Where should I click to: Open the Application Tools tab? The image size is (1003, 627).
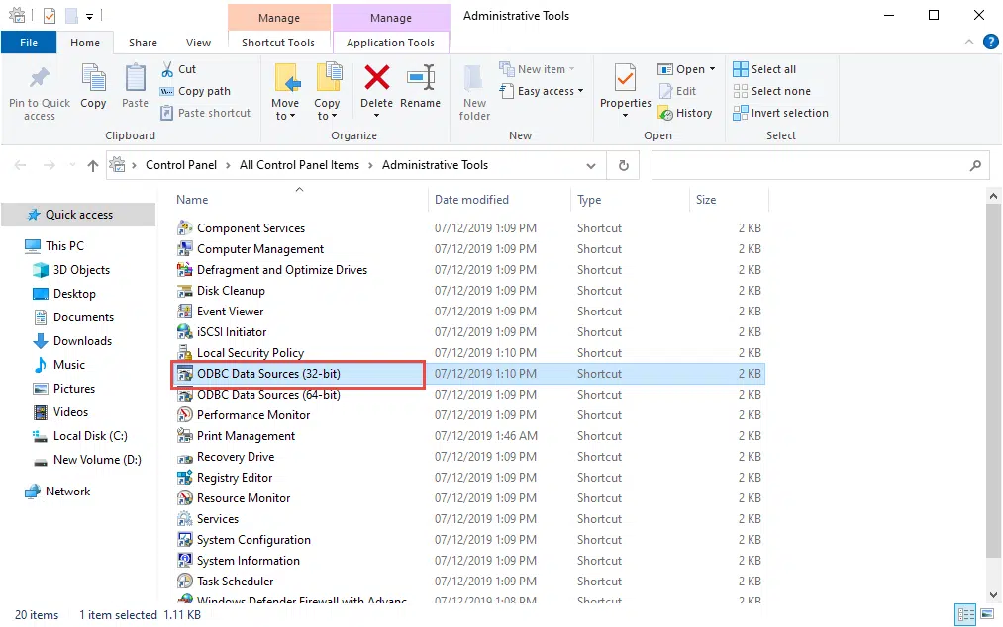click(x=390, y=43)
